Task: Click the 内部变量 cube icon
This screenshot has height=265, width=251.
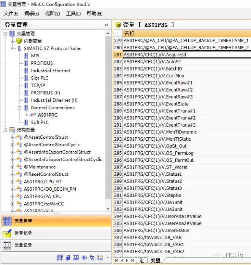Action: (19, 41)
